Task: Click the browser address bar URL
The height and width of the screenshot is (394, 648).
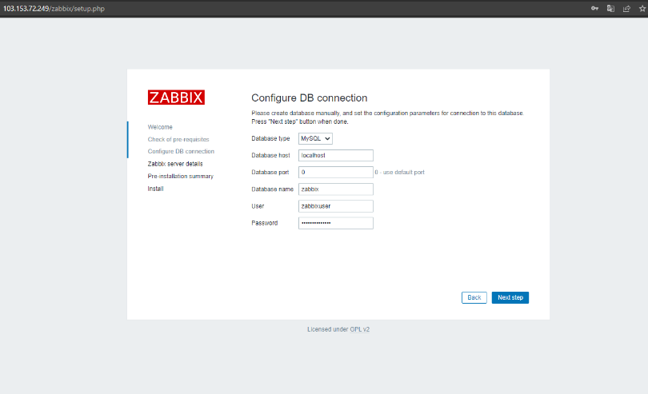Action: tap(54, 8)
